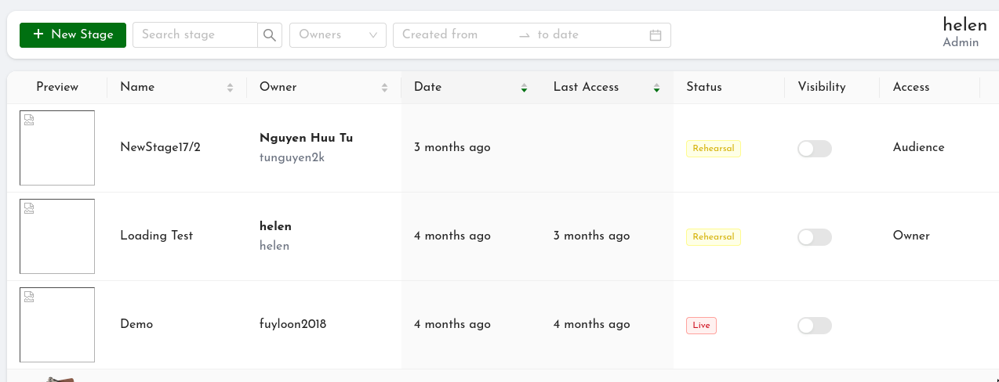Screen dimensions: 999x382
Task: Open the Owners dropdown filter
Action: point(337,35)
